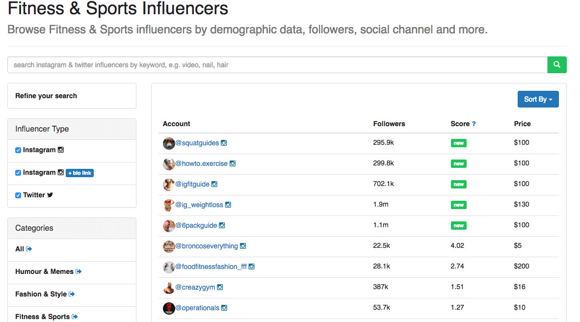Click the Instagram camera icon for @6packguide
The image size is (580, 322).
click(221, 225)
